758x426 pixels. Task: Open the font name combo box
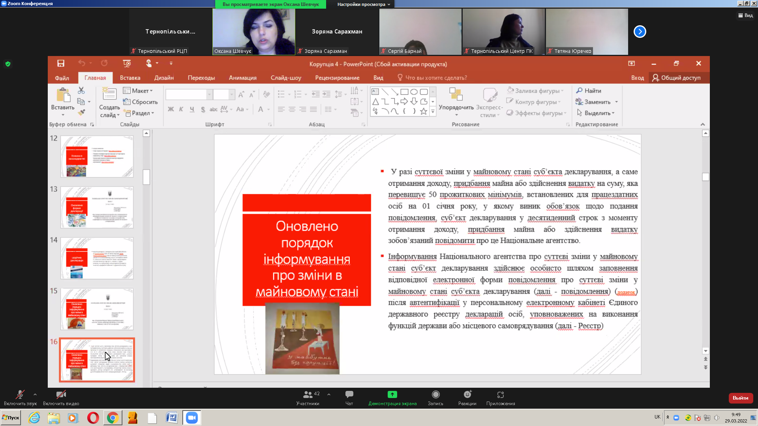point(189,94)
